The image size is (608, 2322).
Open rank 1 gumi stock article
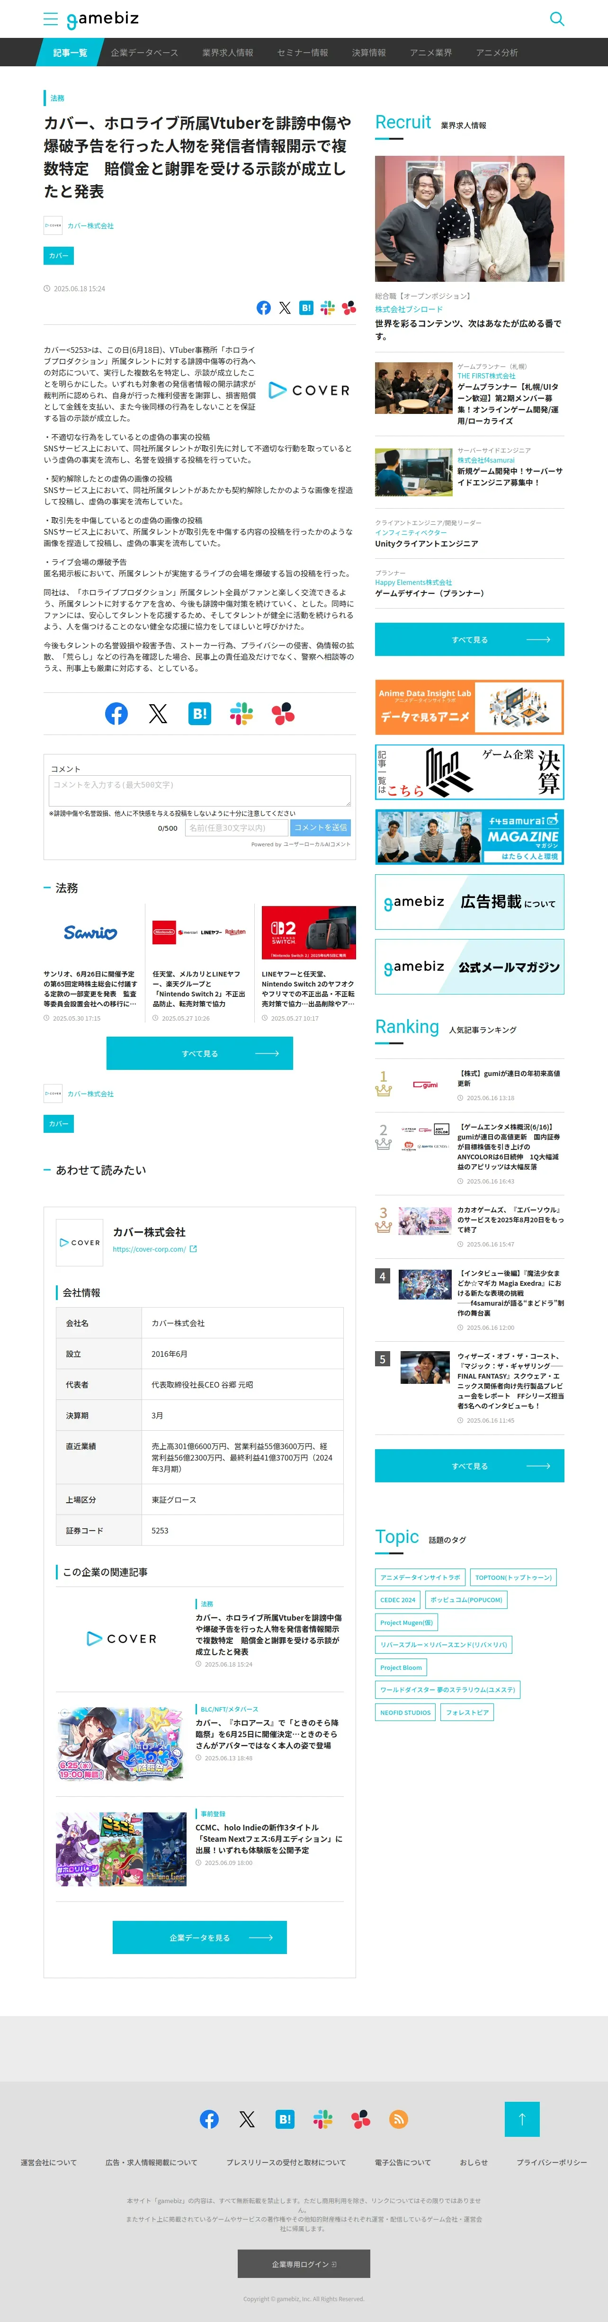click(x=508, y=1078)
